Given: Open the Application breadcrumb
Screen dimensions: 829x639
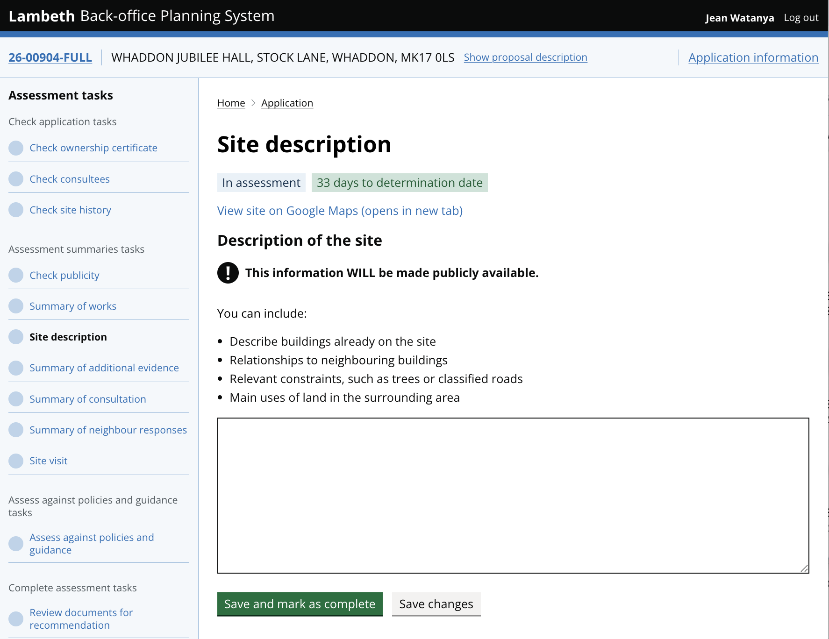Looking at the screenshot, I should (287, 103).
